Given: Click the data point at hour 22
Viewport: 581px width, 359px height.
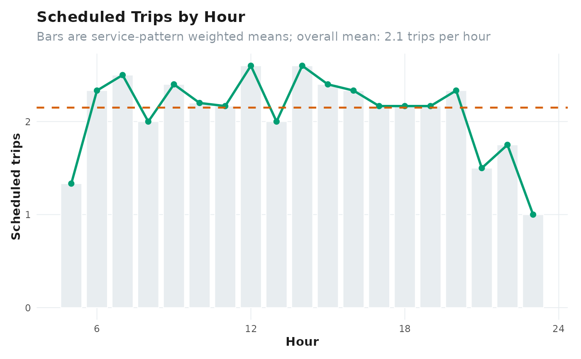Looking at the screenshot, I should click(x=508, y=145).
